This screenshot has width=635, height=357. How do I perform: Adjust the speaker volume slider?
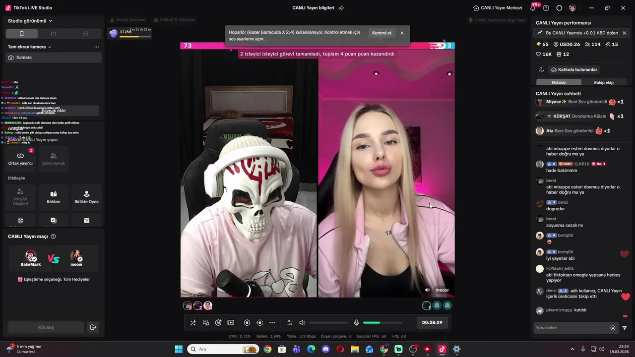328,323
